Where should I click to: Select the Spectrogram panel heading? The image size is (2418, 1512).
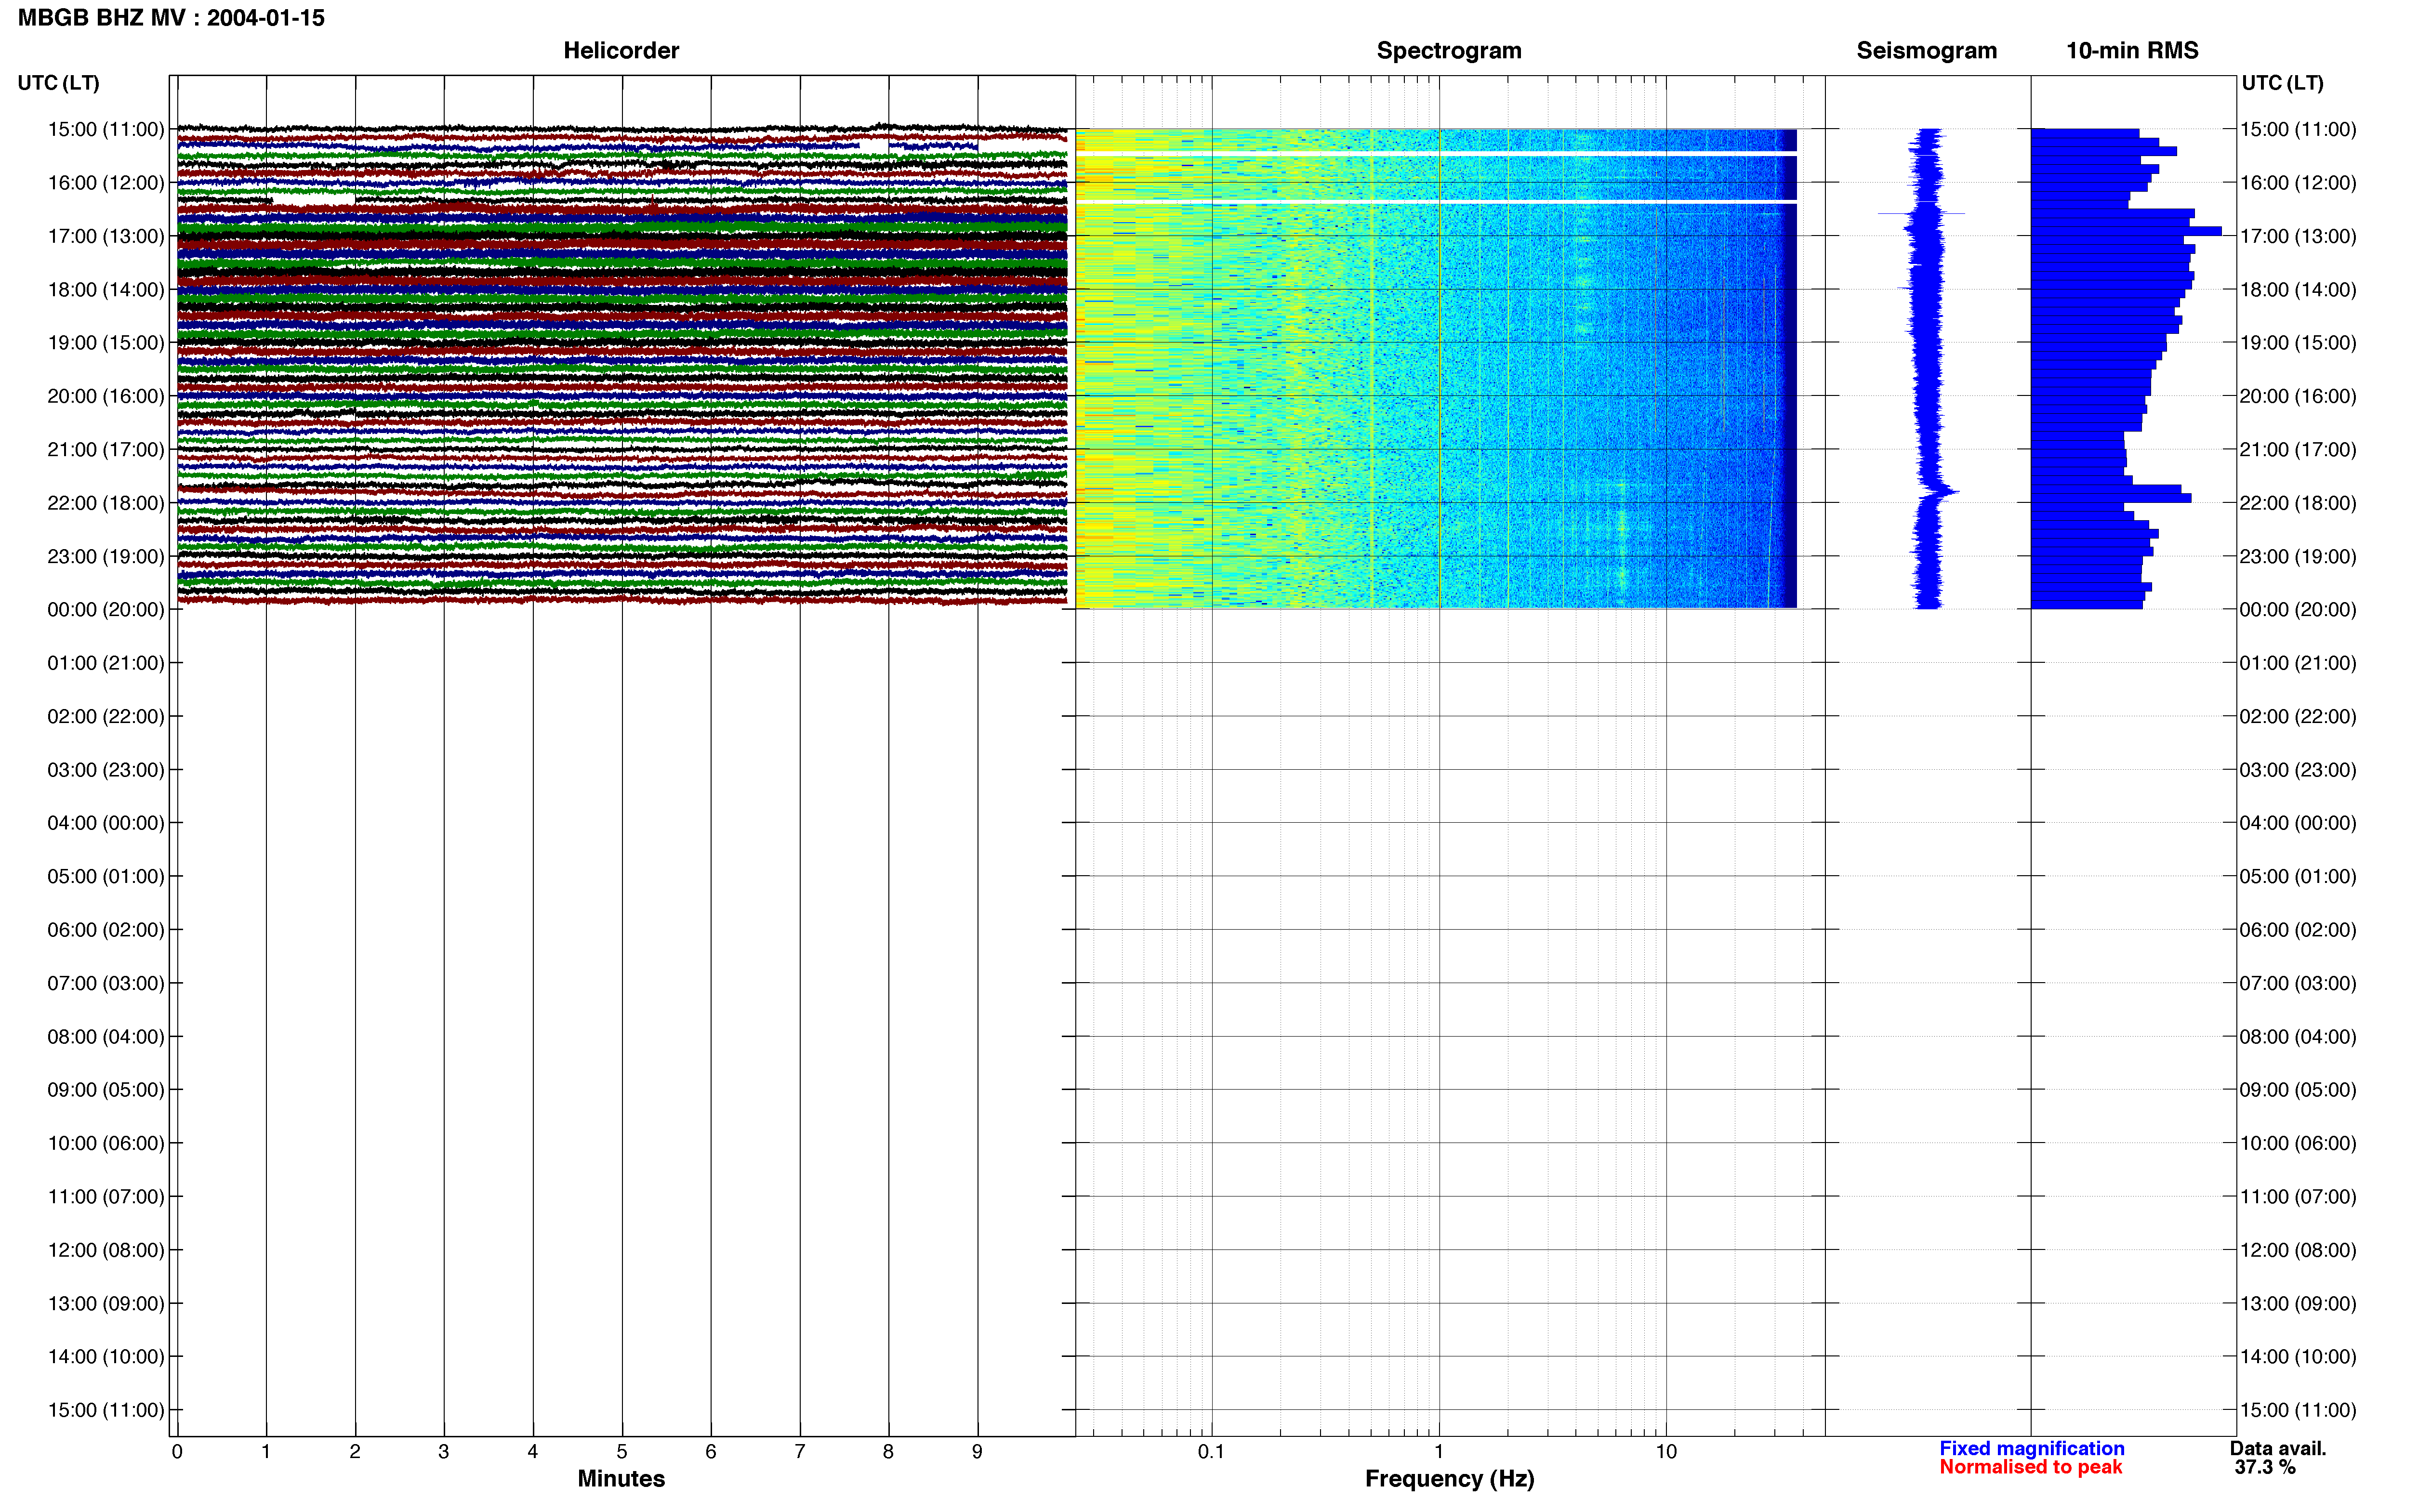pos(1449,50)
